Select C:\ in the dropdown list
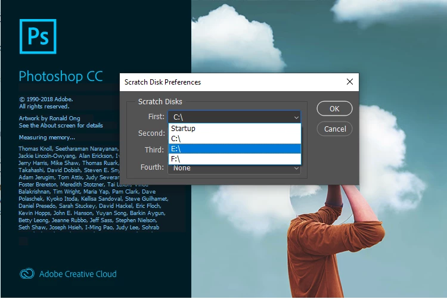 pyautogui.click(x=235, y=139)
